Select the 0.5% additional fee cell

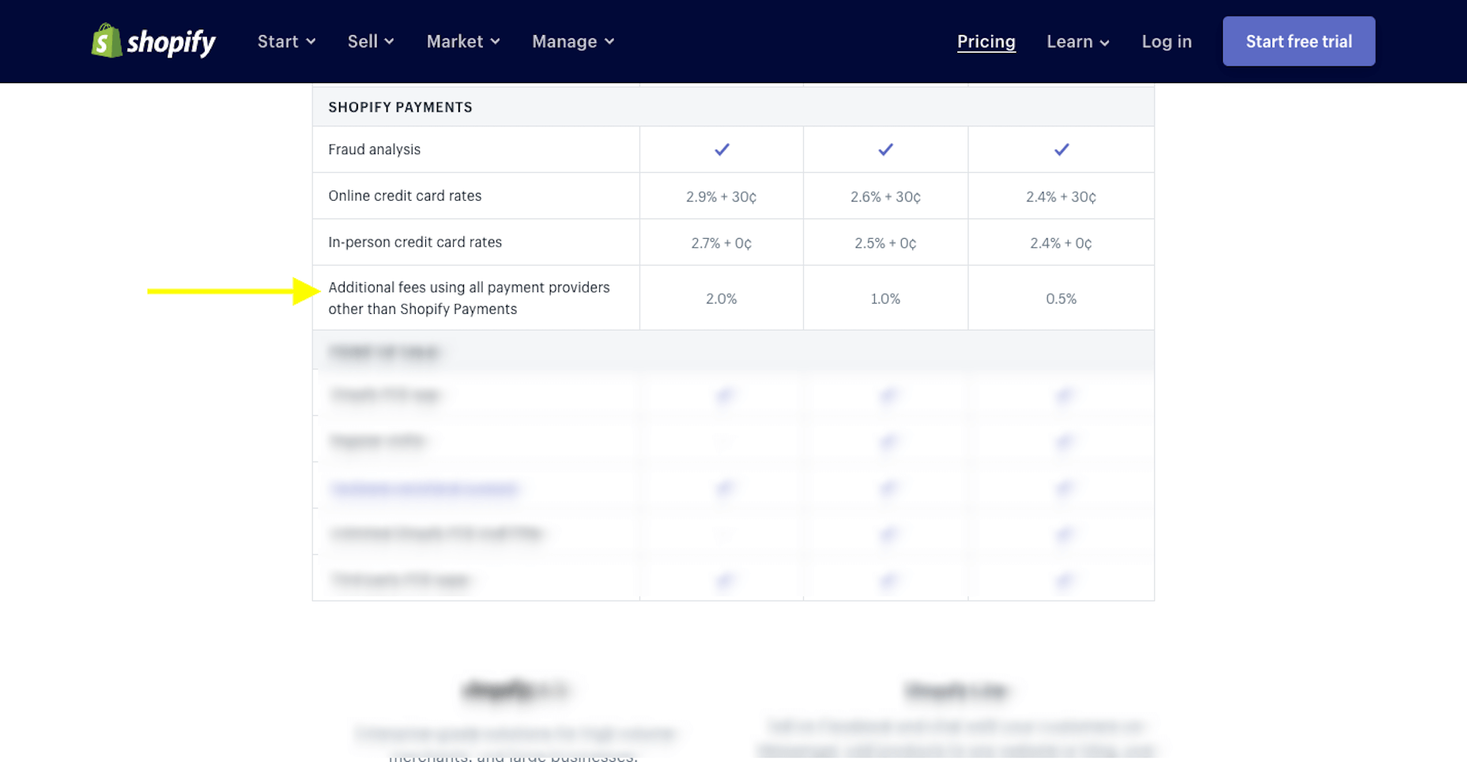tap(1061, 299)
